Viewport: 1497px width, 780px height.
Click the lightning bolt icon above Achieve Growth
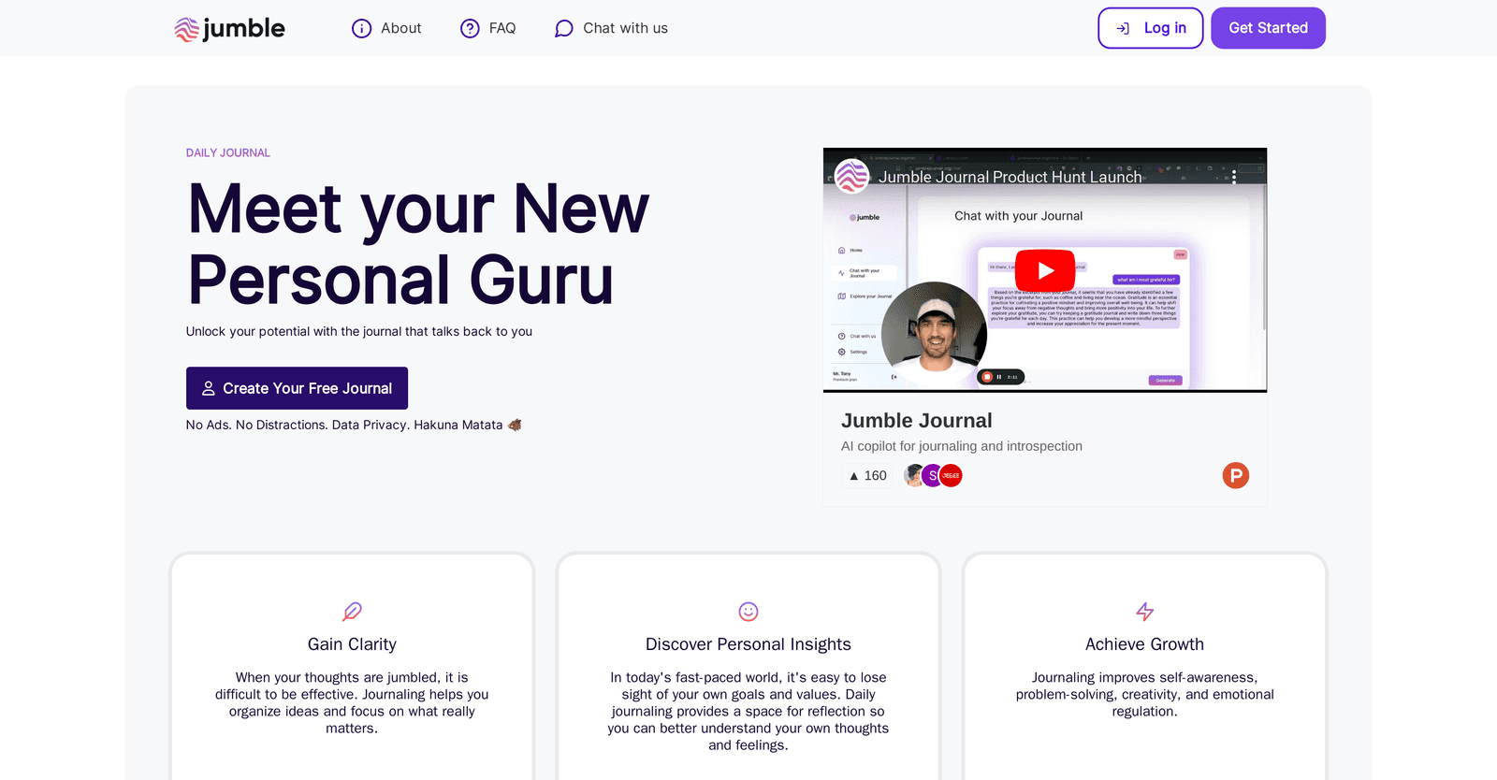coord(1145,612)
